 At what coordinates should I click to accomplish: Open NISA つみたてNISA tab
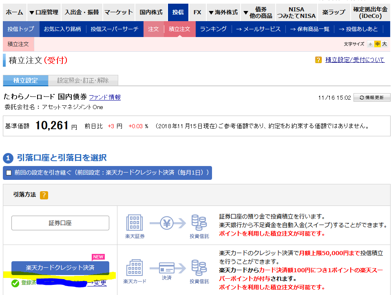(x=296, y=12)
